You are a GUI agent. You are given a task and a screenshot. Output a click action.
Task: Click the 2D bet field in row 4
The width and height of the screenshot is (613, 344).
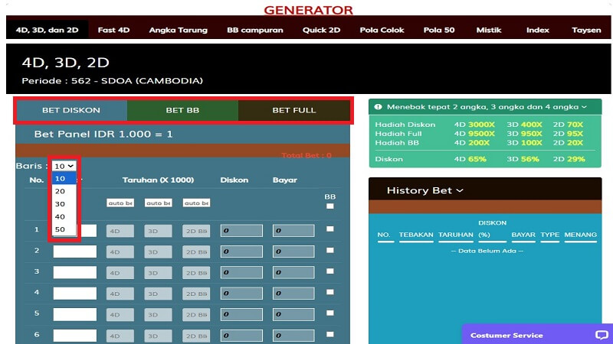[196, 294]
